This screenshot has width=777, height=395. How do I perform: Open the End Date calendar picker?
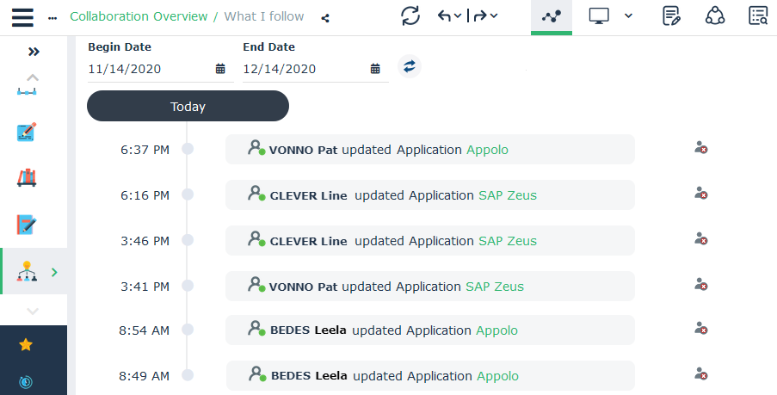click(375, 69)
